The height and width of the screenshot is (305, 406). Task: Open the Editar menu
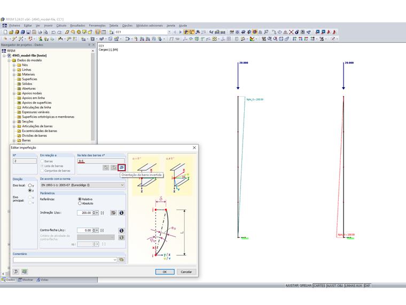pyautogui.click(x=28, y=26)
